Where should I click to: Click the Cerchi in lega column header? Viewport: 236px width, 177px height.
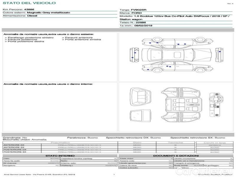tap(214, 142)
